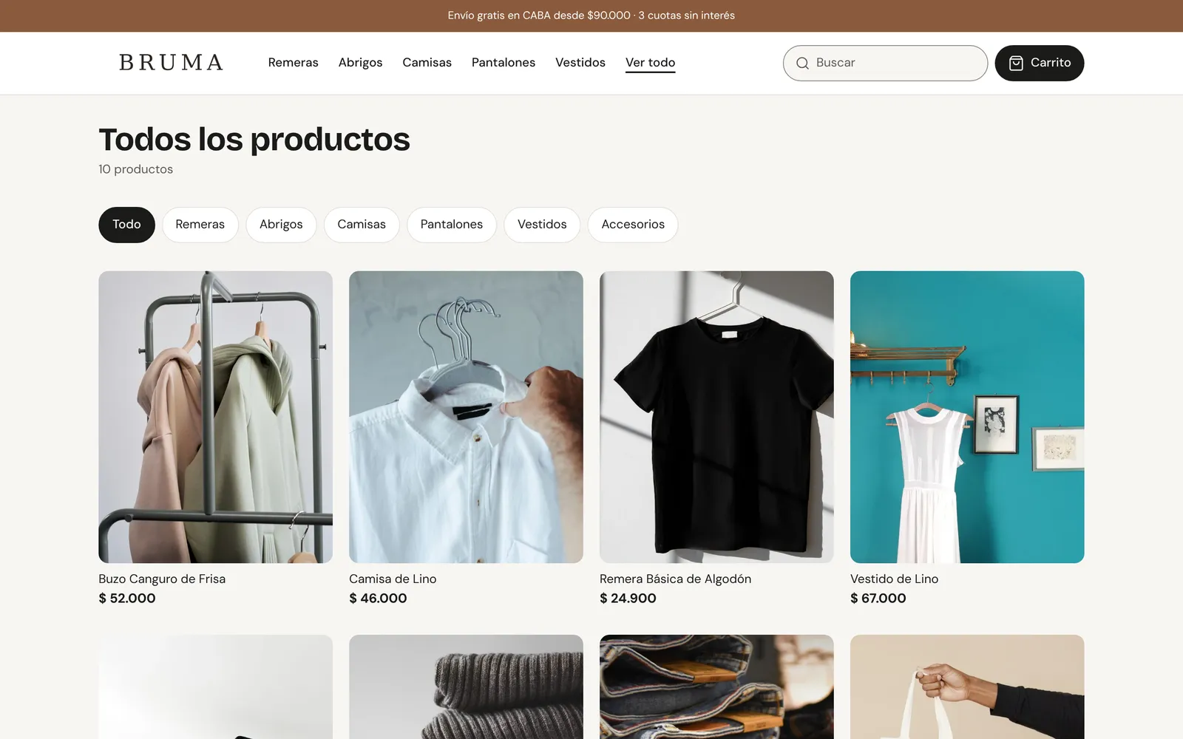Click the Remera Básica de Algodón title
Screen dimensions: 1183x739
click(675, 579)
